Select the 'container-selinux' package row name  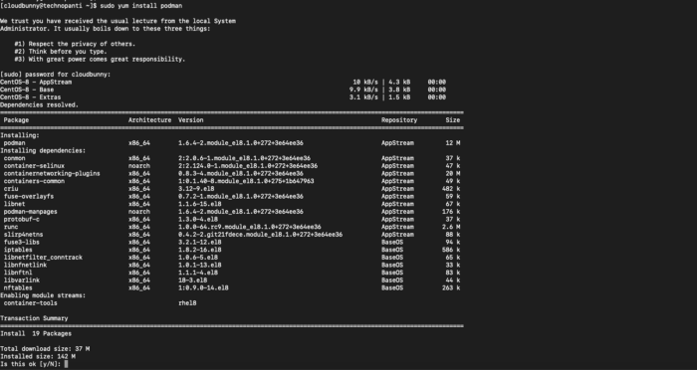point(34,166)
